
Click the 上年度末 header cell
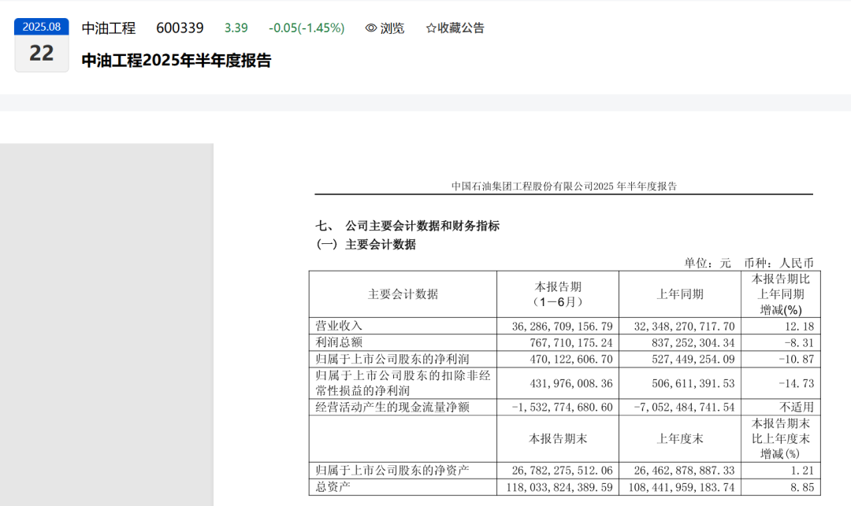coord(680,439)
